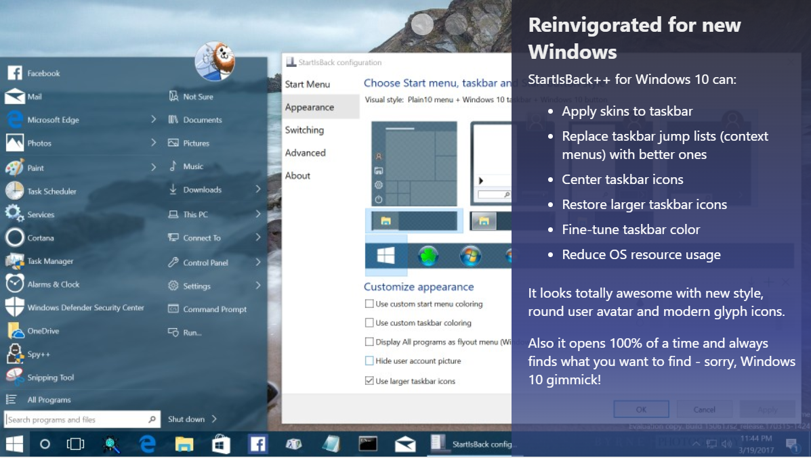The image size is (811, 458).
Task: Launch Paint from start menu list
Action: click(x=35, y=168)
